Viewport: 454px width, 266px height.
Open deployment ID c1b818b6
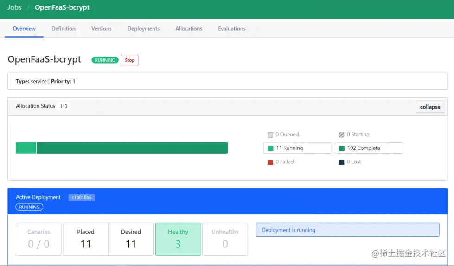82,197
